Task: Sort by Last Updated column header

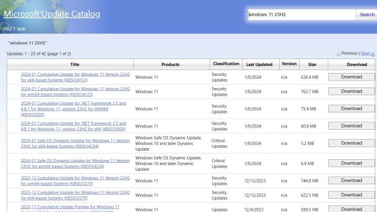Action: coord(259,64)
